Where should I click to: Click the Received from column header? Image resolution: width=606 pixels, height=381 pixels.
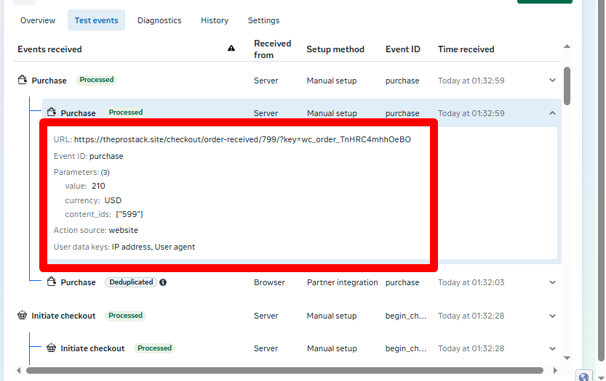pyautogui.click(x=273, y=49)
